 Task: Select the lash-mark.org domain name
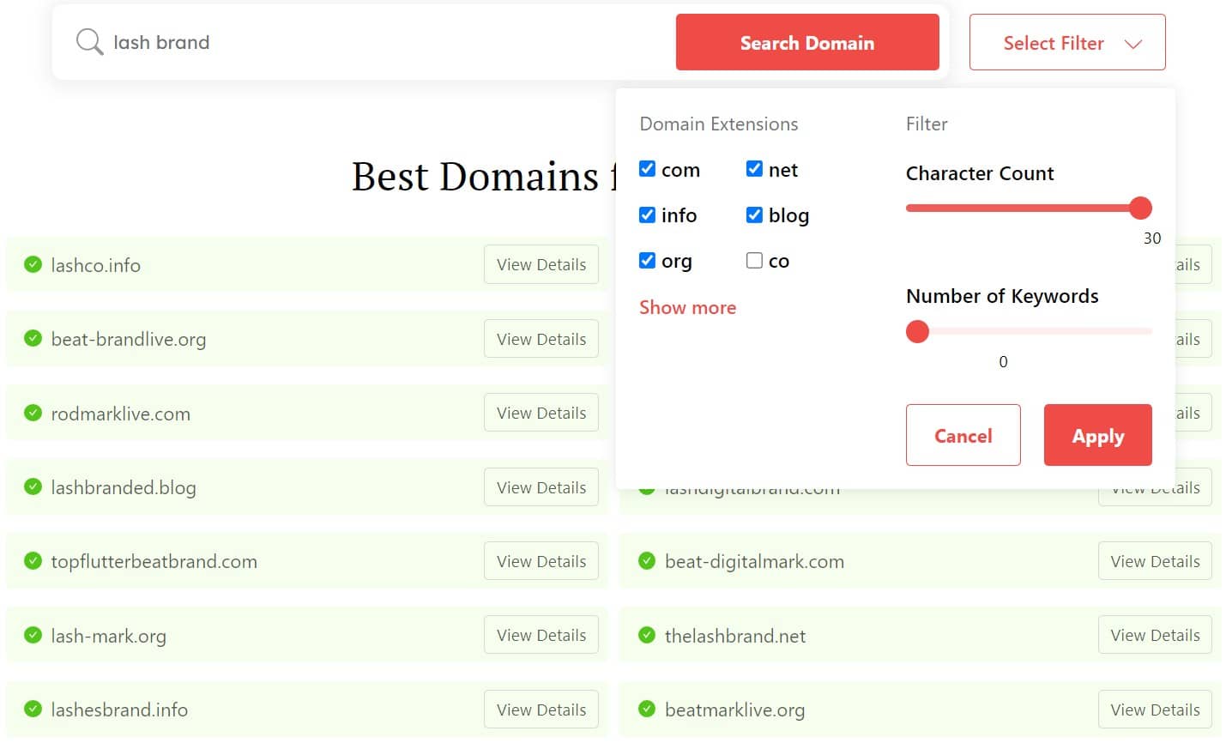pos(108,636)
